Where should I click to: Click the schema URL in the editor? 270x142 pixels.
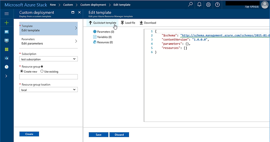[x=225, y=35]
